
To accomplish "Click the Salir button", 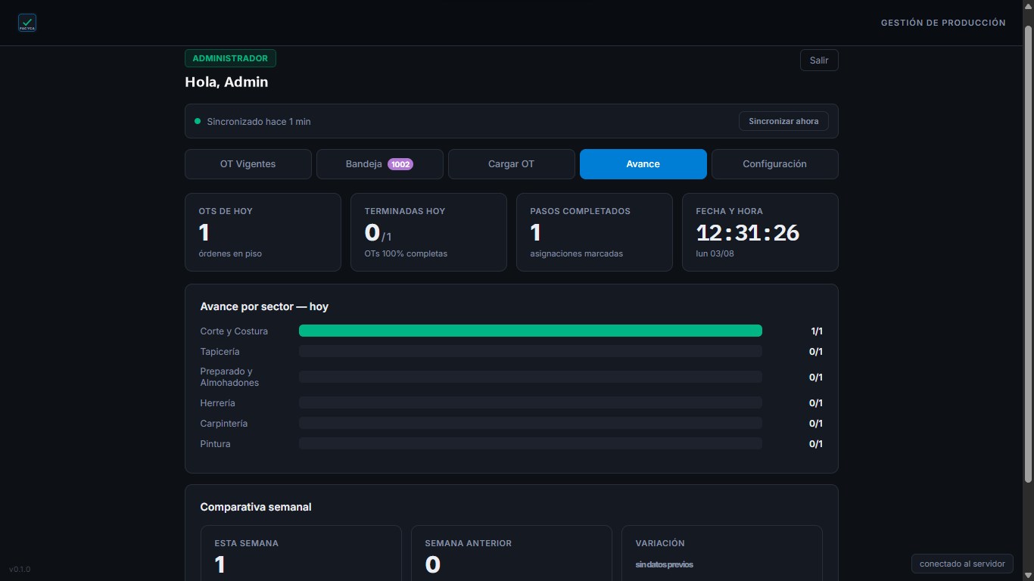I will point(819,61).
